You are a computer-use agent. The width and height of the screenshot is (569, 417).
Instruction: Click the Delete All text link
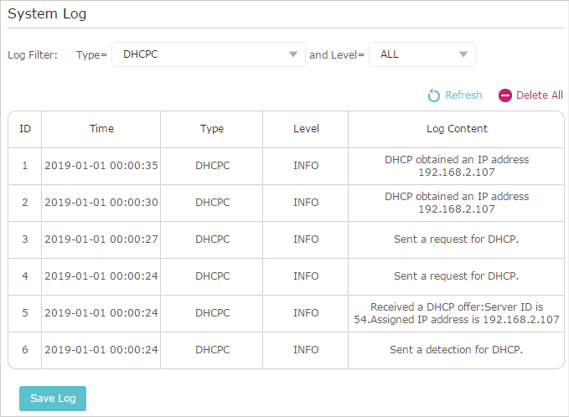click(x=539, y=95)
